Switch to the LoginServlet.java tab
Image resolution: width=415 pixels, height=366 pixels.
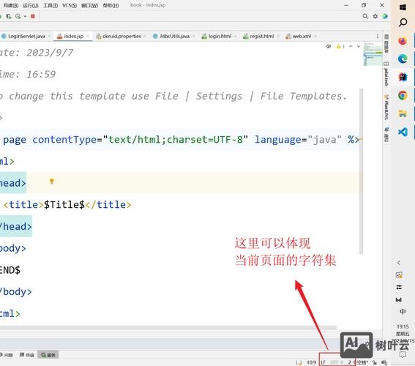point(26,37)
